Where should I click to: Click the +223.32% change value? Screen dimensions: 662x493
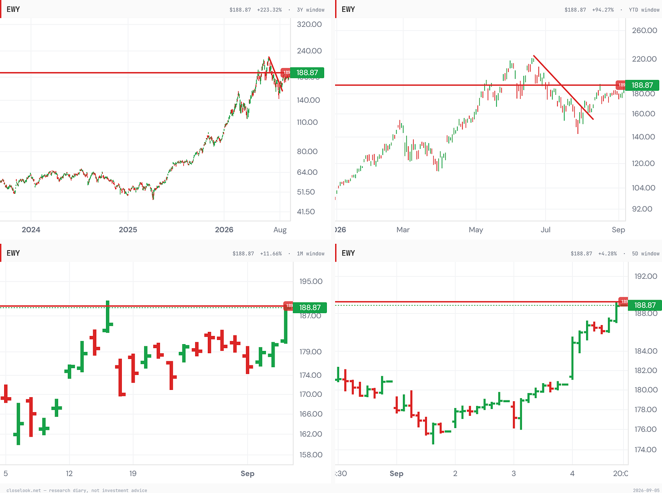269,10
